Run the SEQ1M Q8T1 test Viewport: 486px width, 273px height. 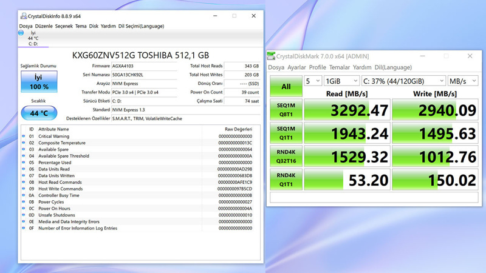pyautogui.click(x=286, y=110)
